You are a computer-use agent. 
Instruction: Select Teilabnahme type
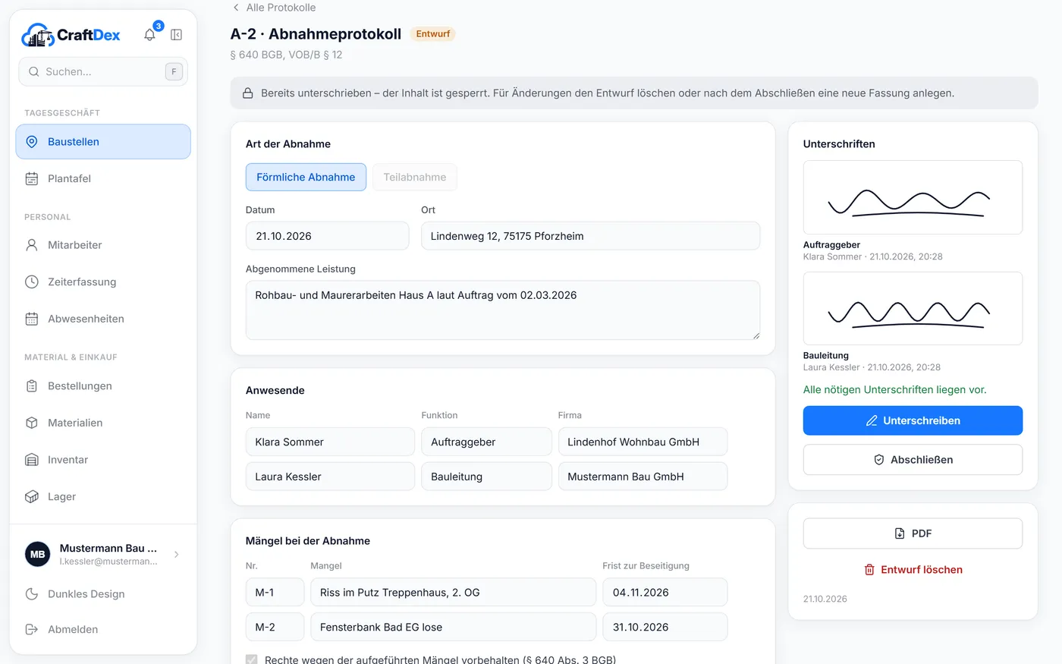pyautogui.click(x=415, y=178)
